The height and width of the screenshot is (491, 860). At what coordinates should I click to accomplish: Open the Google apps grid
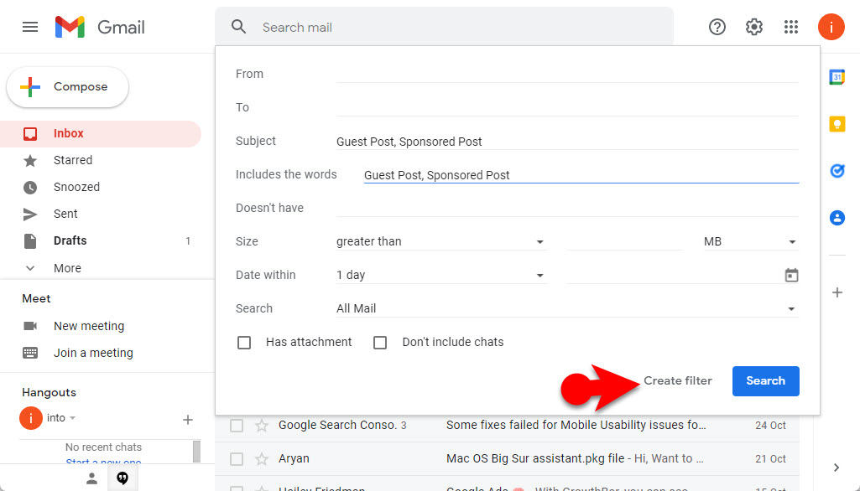click(x=791, y=27)
